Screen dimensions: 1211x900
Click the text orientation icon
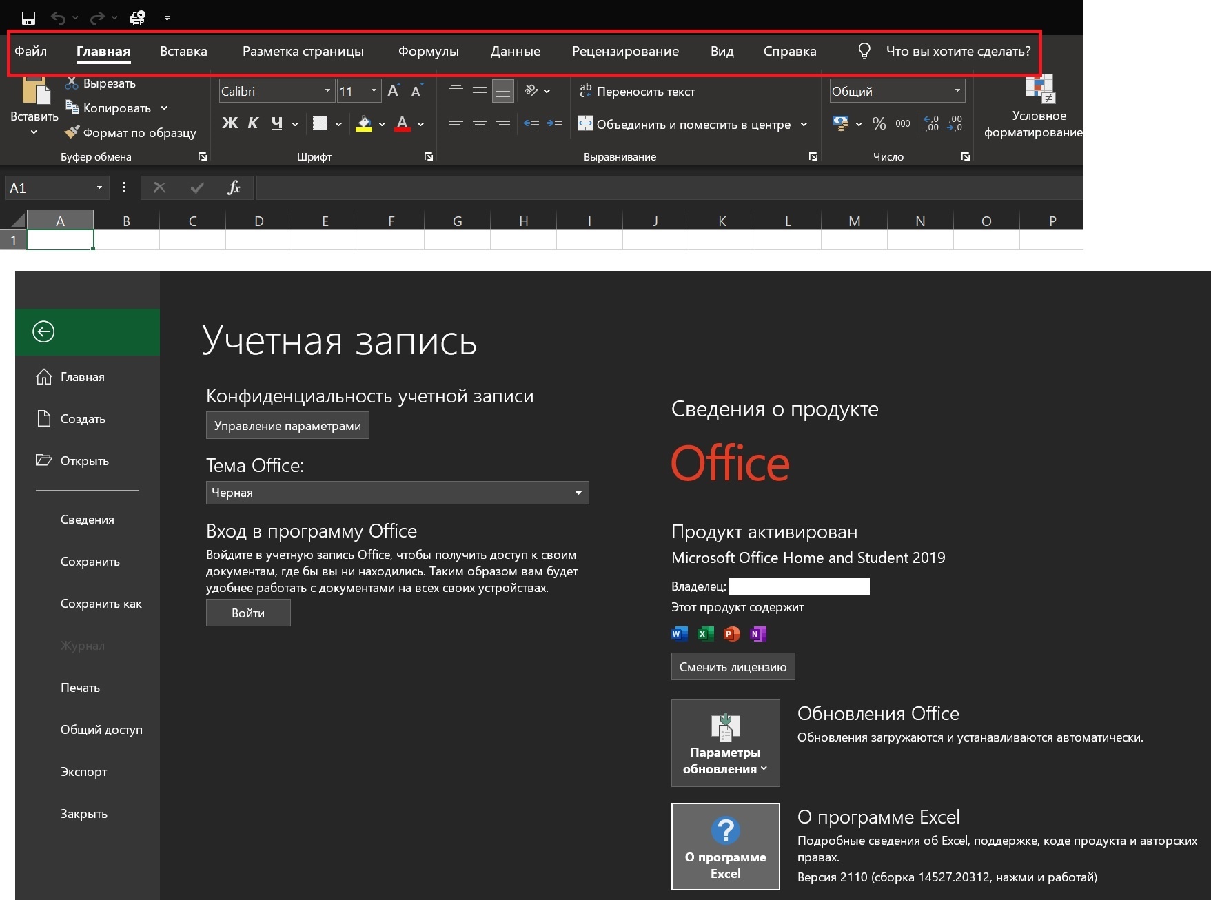click(x=531, y=90)
